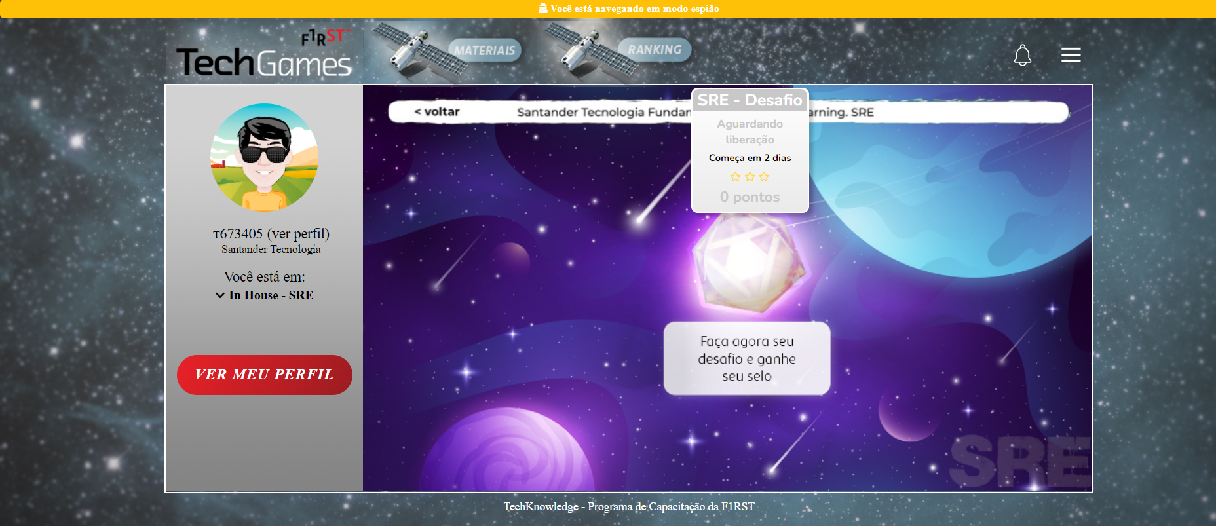Click the modo espião banner at top

[608, 9]
